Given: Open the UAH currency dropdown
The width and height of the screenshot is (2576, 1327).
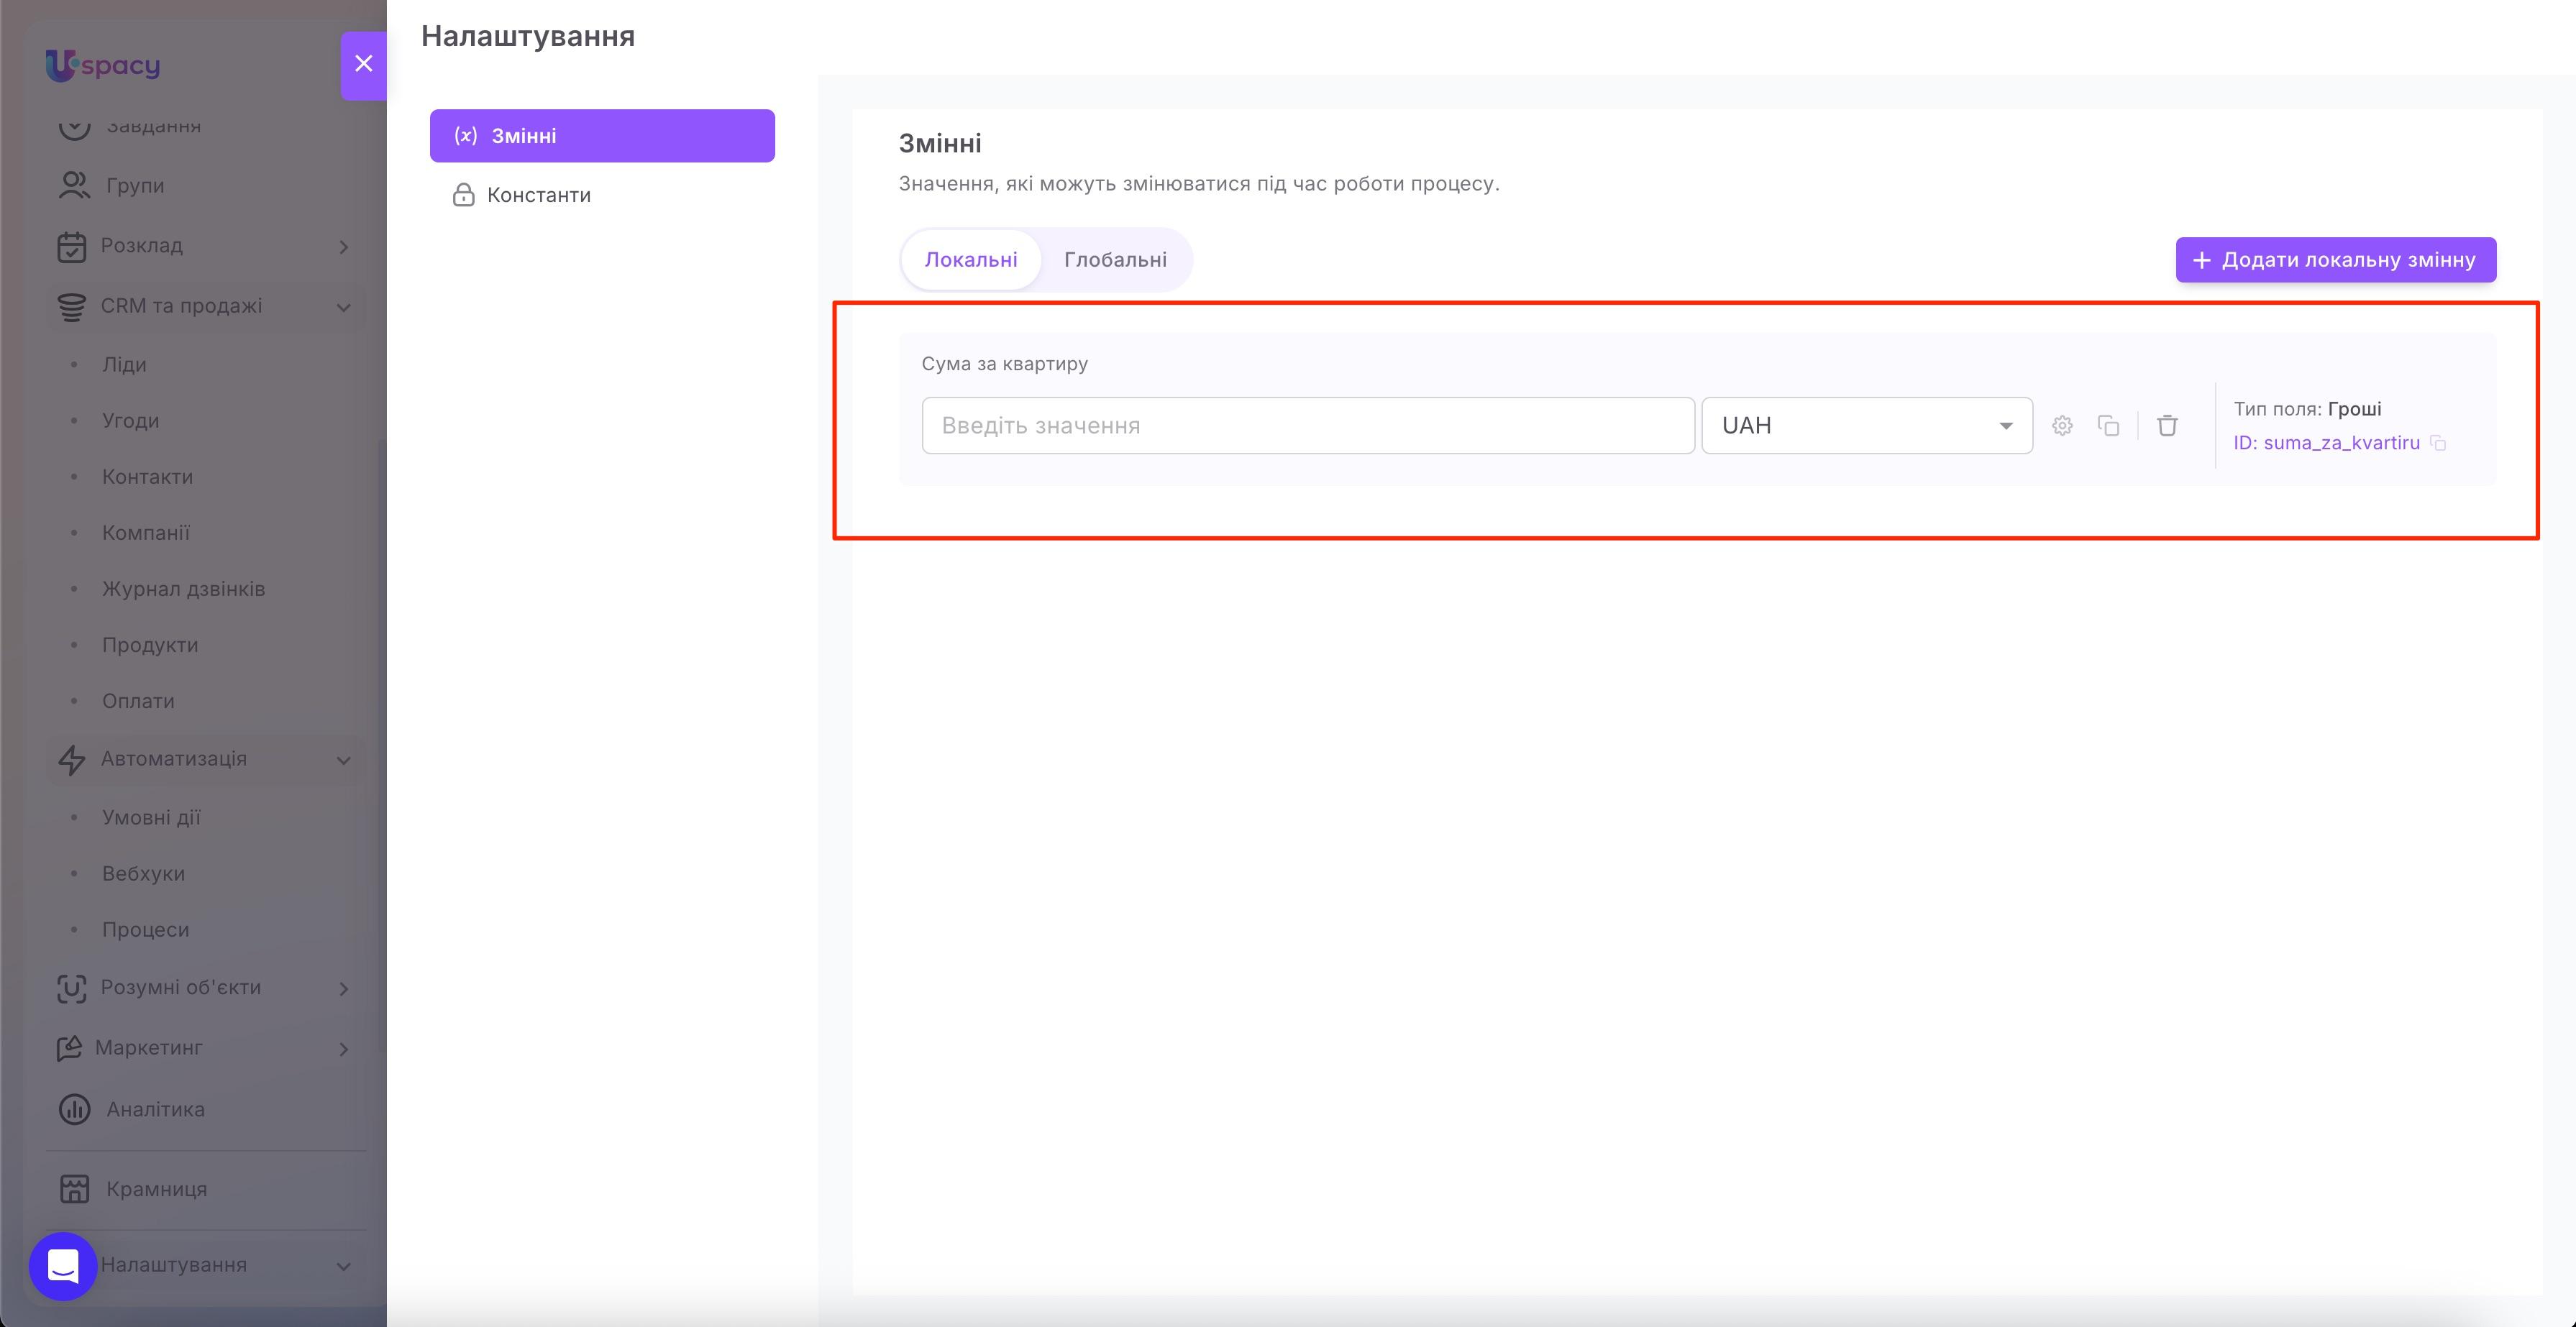Looking at the screenshot, I should click(1867, 426).
